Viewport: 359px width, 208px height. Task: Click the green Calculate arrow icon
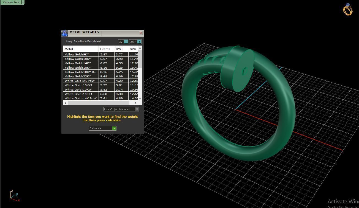(114, 128)
